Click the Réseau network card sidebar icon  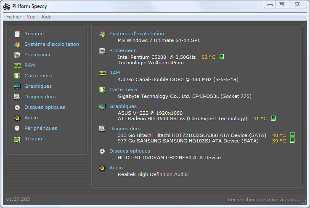click(x=17, y=139)
